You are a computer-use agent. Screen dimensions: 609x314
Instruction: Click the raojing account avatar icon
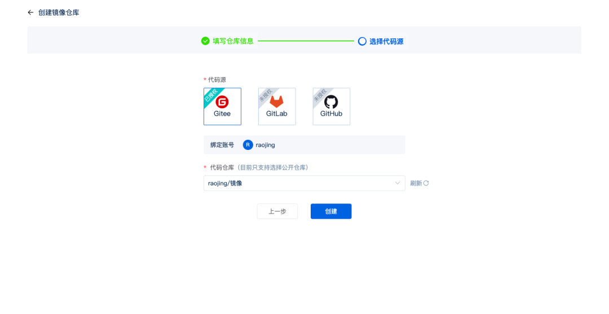(x=248, y=145)
